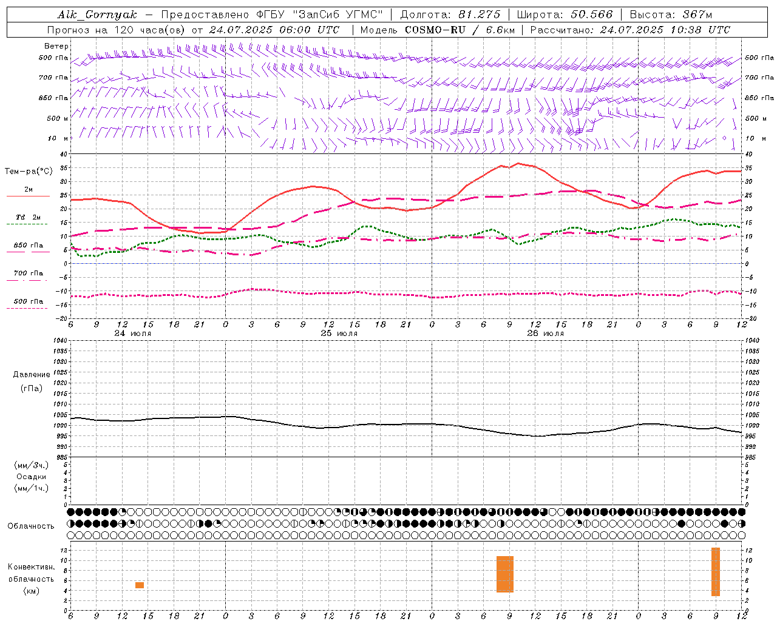Image resolution: width=777 pixels, height=621 pixels.
Task: Click the Ветер wind panel label
Action: coord(56,46)
